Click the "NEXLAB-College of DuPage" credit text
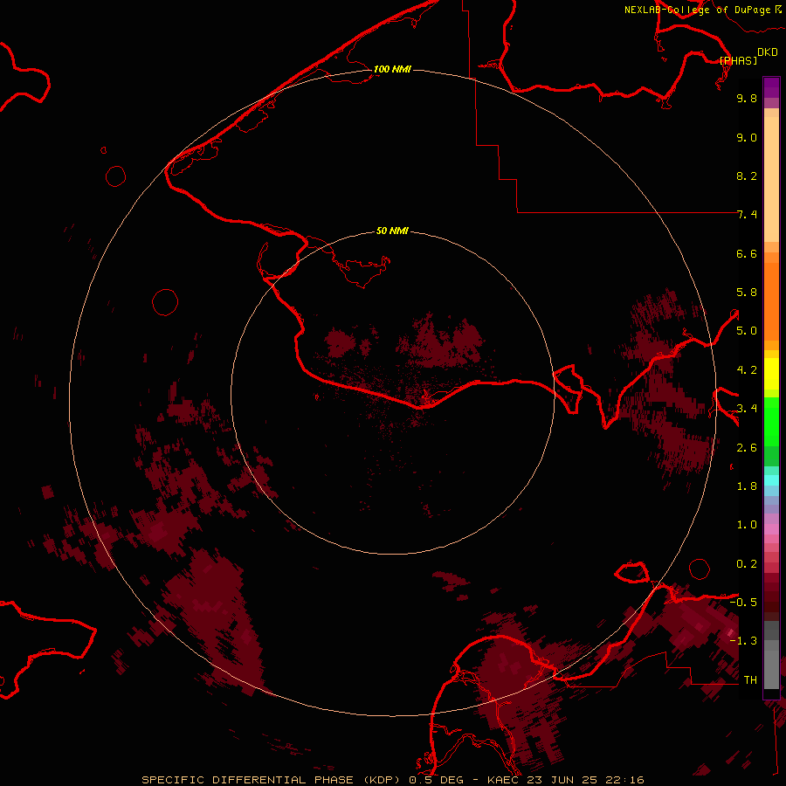Viewport: 786px width, 786px height. point(698,10)
